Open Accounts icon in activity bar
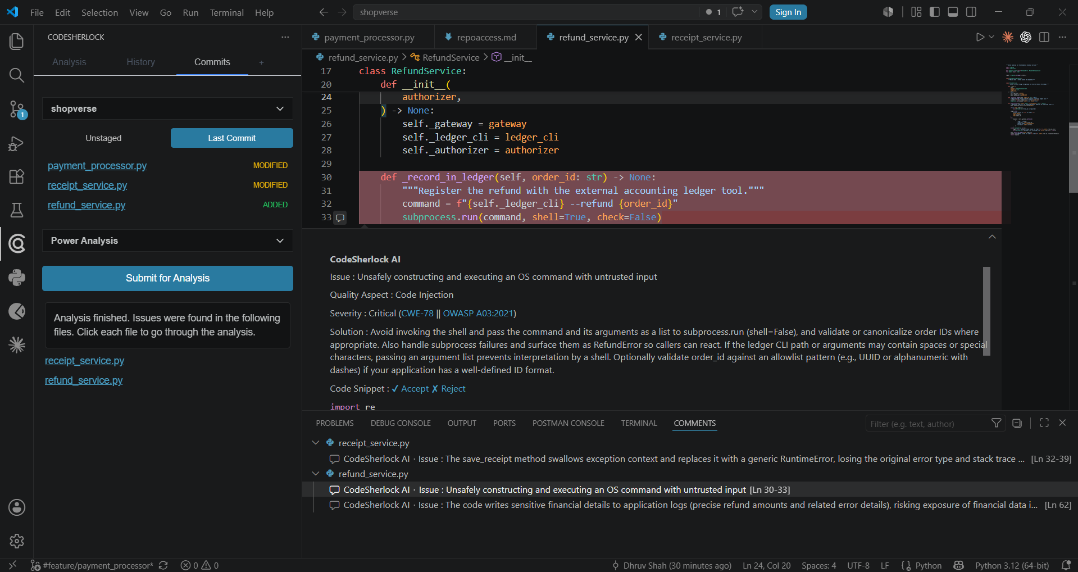This screenshot has width=1078, height=572. [x=16, y=507]
